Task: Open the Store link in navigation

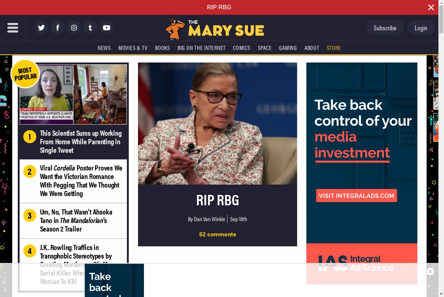Action: (334, 48)
